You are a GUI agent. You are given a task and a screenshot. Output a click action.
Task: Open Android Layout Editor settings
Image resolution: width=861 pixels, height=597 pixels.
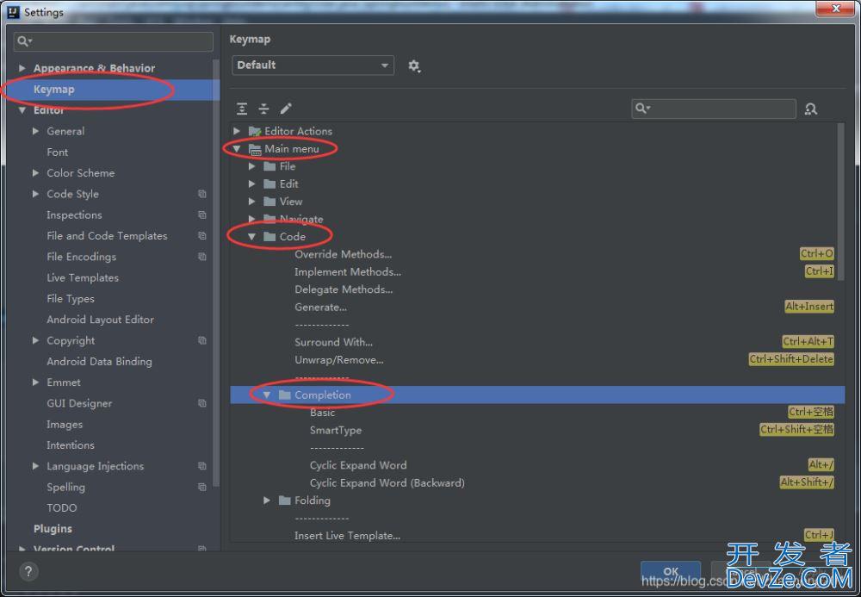pyautogui.click(x=100, y=320)
